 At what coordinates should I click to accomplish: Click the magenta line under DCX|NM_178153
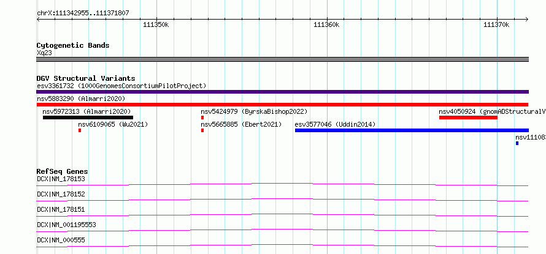pos(282,184)
